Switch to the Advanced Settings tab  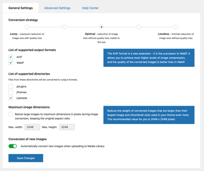[x=57, y=8]
